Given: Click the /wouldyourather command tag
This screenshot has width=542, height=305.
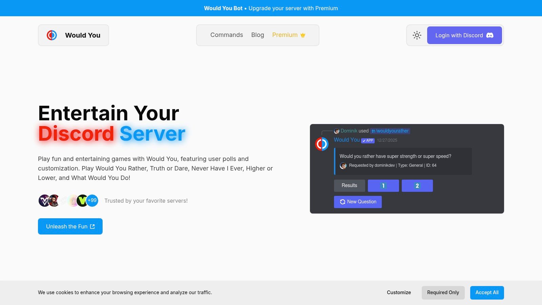Looking at the screenshot, I should click(x=390, y=131).
